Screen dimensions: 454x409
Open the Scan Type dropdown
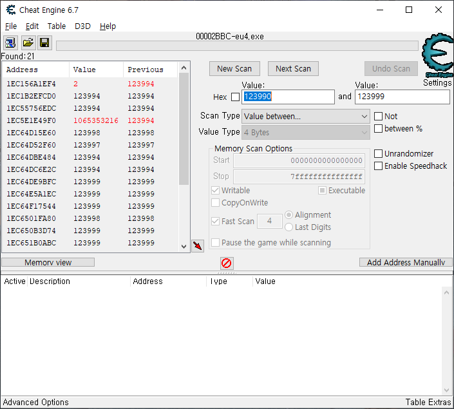305,116
